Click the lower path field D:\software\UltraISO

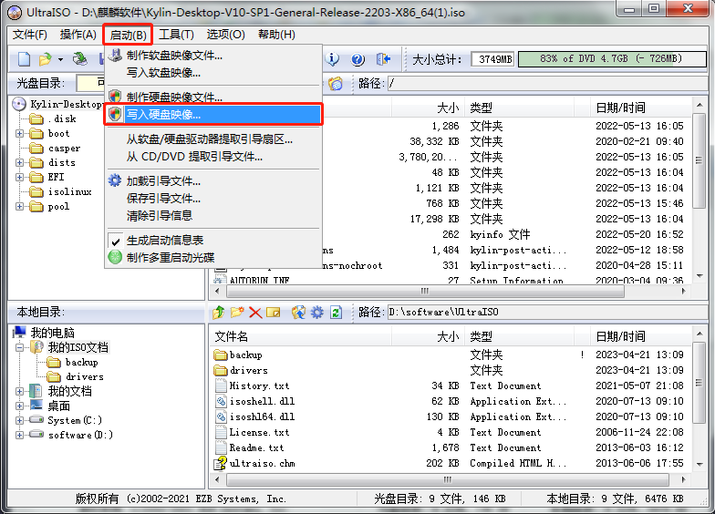(x=547, y=312)
